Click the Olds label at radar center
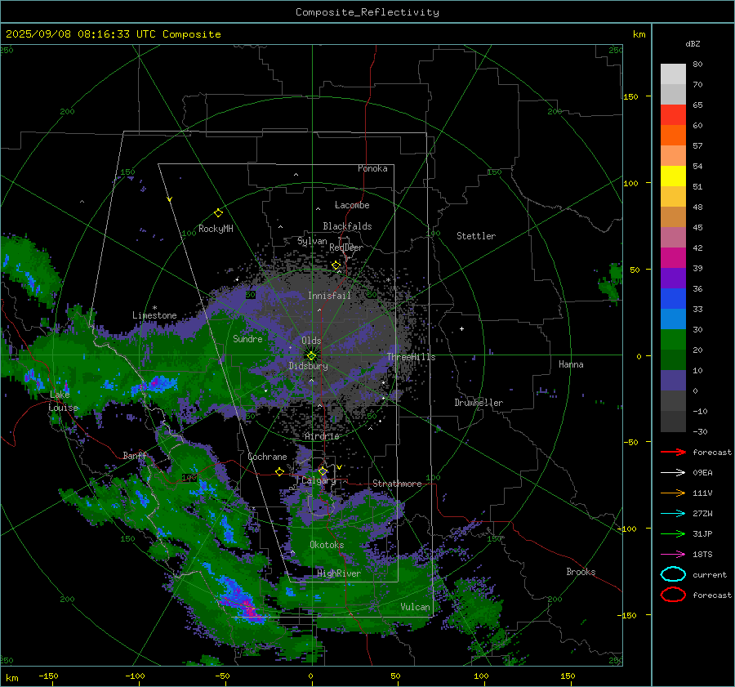 [311, 341]
